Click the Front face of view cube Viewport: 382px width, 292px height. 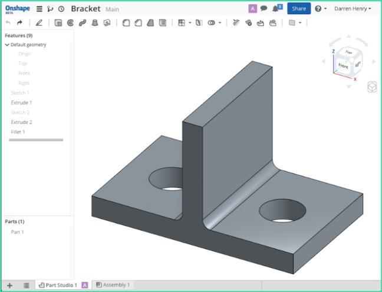coord(343,67)
